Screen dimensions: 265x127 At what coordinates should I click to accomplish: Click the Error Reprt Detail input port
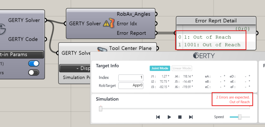point(175,33)
